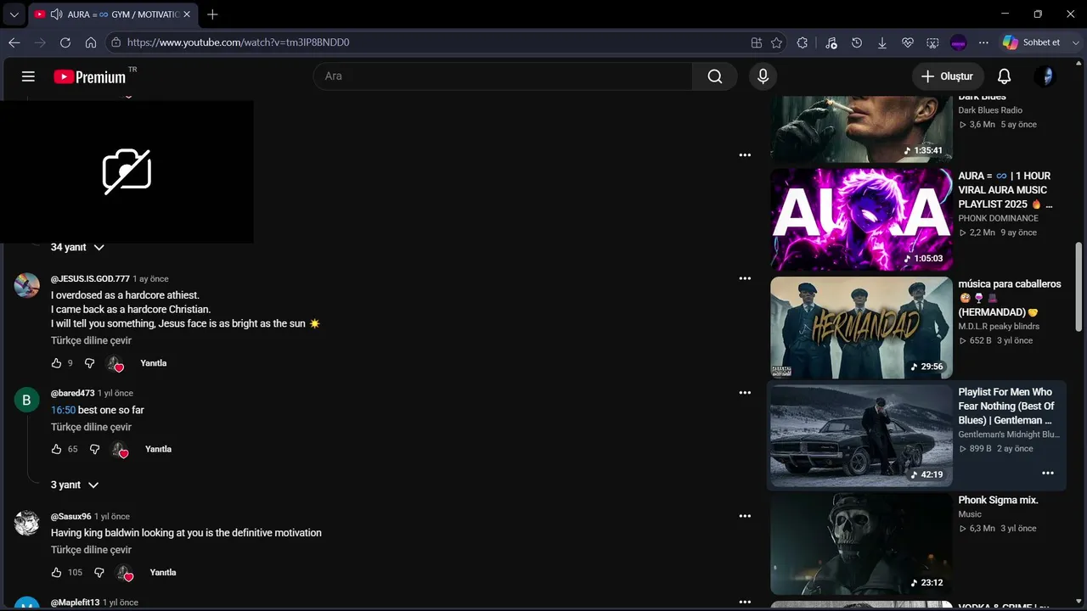
Task: Open the YouTube guide hamburger menu
Action: pyautogui.click(x=28, y=76)
